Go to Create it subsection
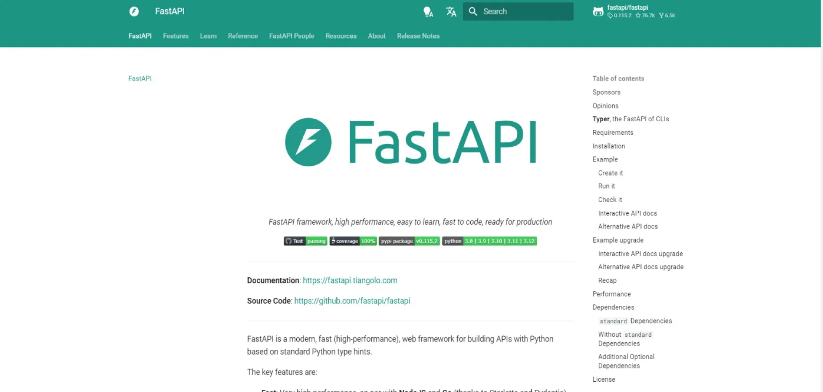The width and height of the screenshot is (823, 392). point(610,173)
